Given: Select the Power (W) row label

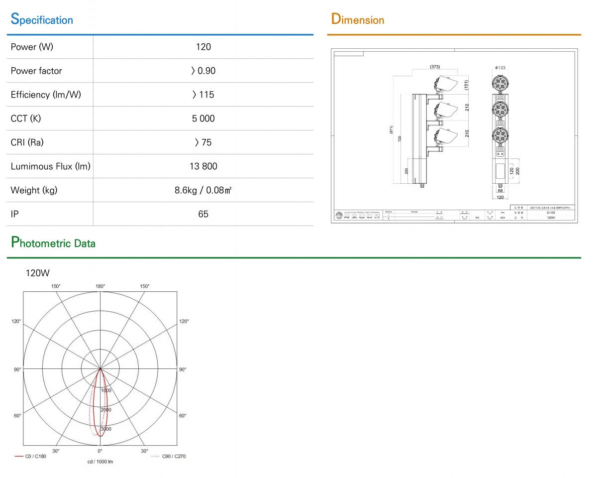Looking at the screenshot, I should [x=32, y=47].
